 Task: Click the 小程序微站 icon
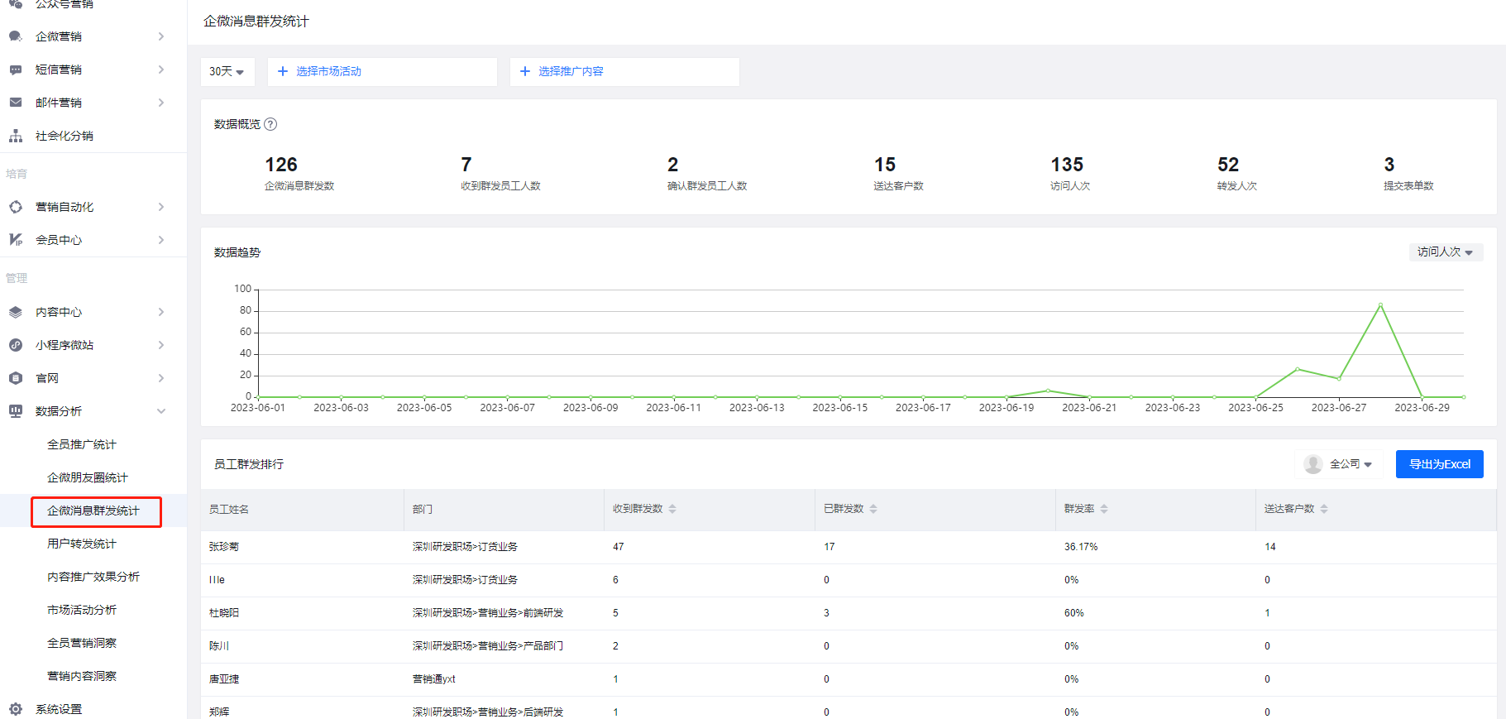pyautogui.click(x=16, y=345)
